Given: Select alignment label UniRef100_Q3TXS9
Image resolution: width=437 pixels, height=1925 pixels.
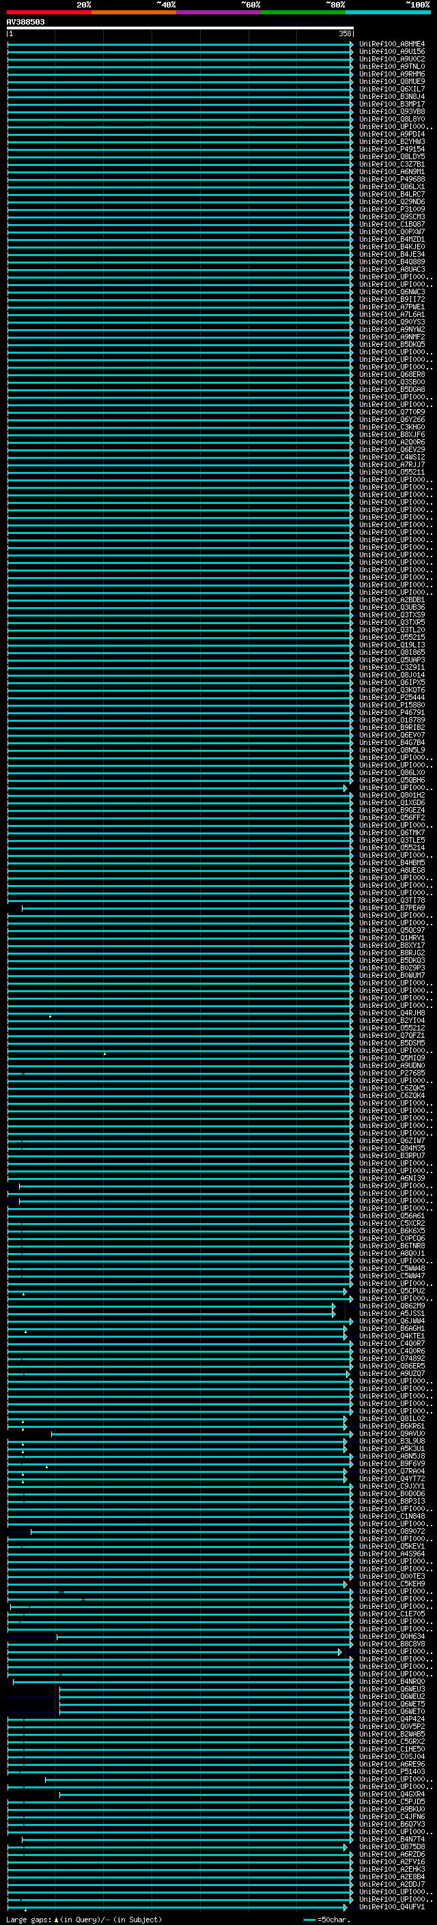Looking at the screenshot, I should tap(392, 615).
